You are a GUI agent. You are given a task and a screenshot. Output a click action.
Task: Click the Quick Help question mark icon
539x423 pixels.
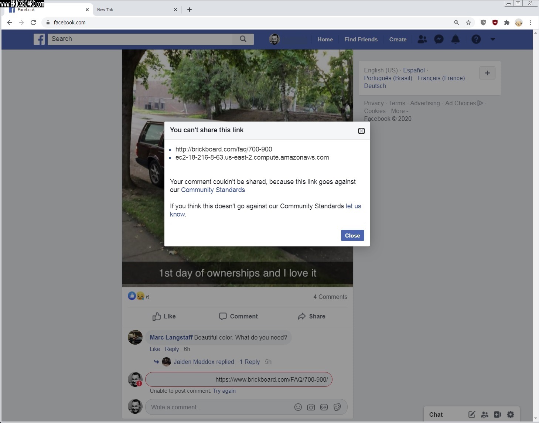[x=476, y=39]
